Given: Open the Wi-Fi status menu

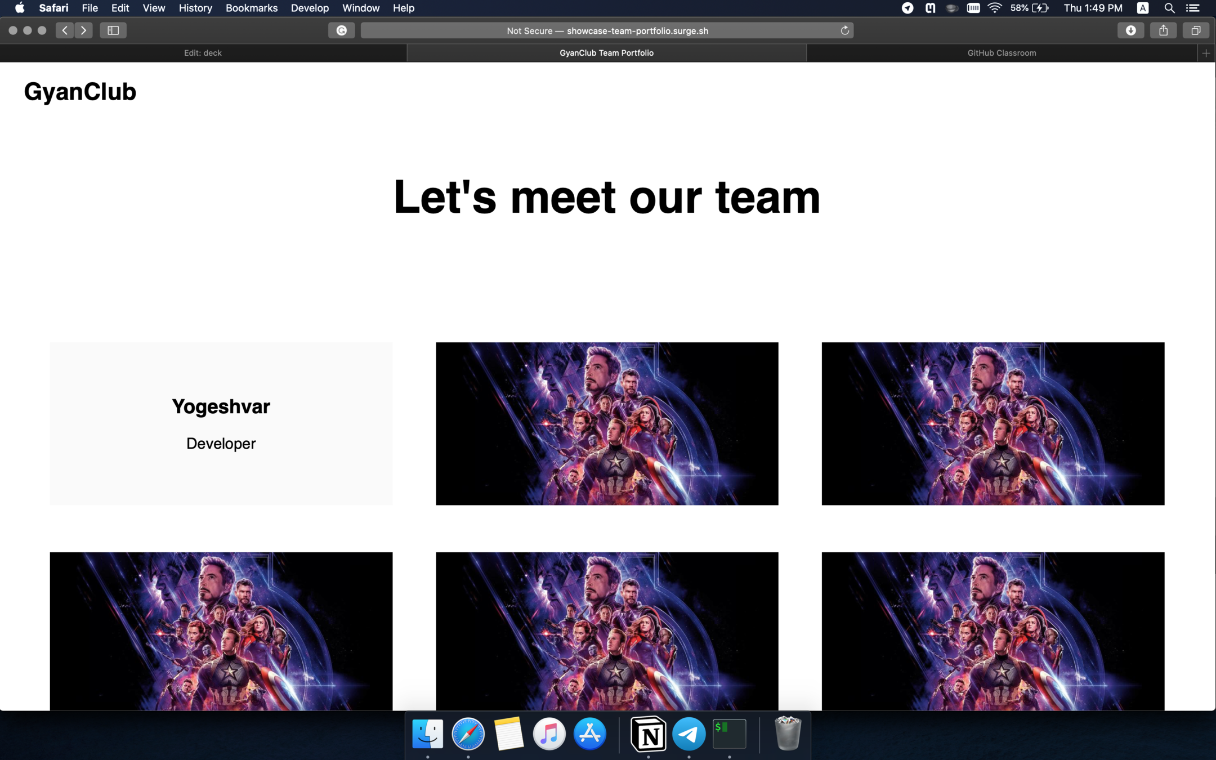Looking at the screenshot, I should pos(995,8).
